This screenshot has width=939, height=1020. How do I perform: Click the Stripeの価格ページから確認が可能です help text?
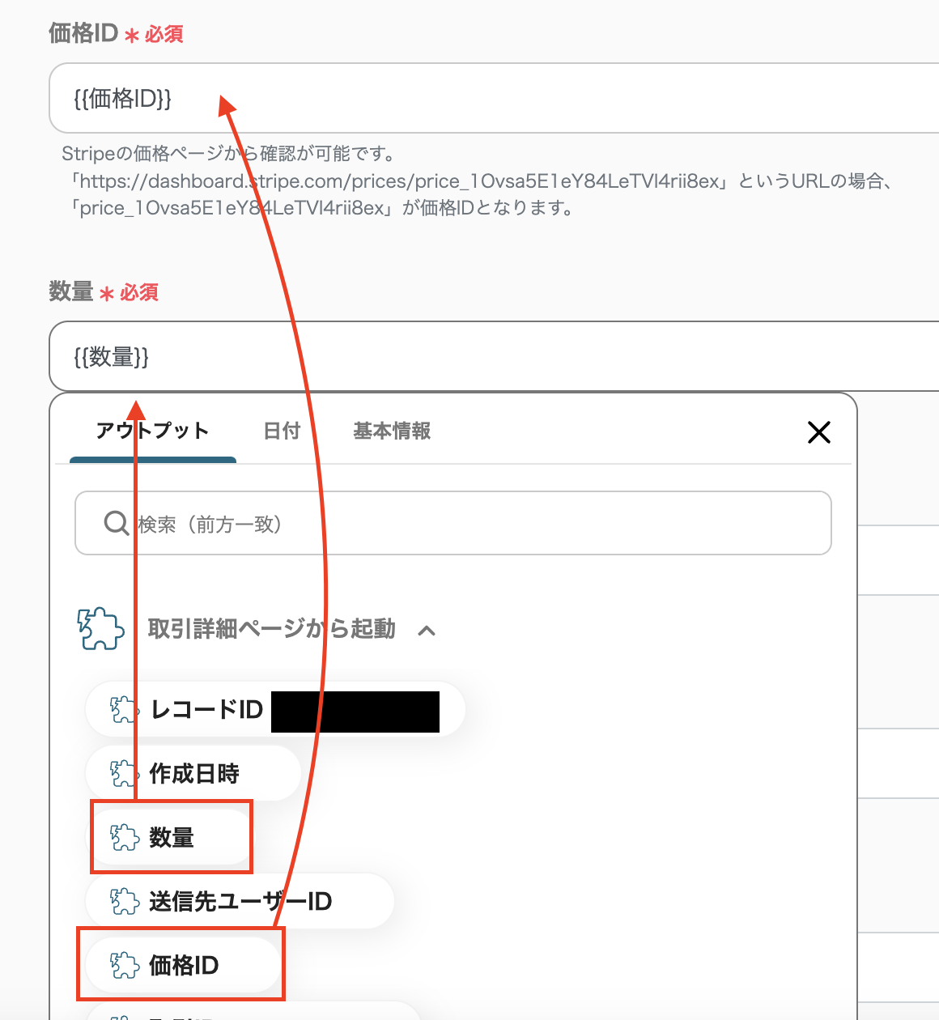coord(228,154)
